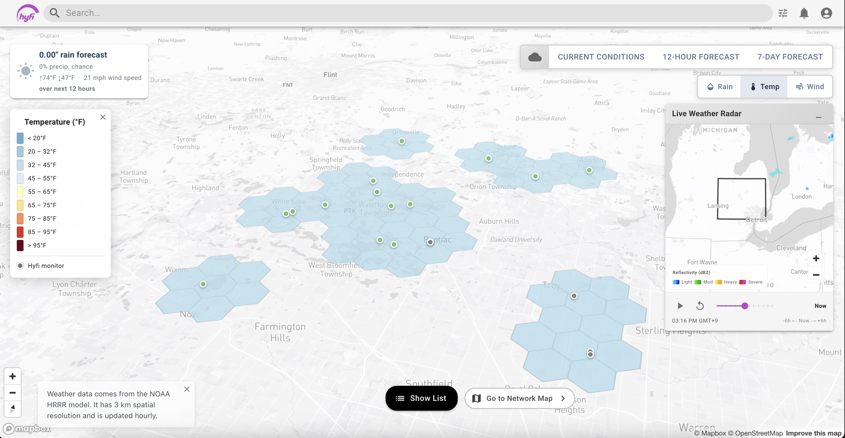Collapse the Live Weather Radar panel
This screenshot has height=438, width=845.
point(819,117)
